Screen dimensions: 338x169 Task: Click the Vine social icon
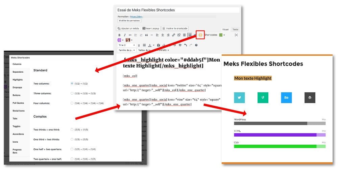click(x=263, y=97)
